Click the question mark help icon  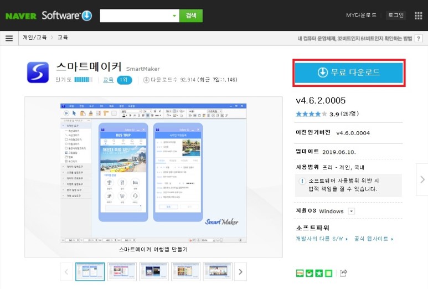[x=419, y=39]
